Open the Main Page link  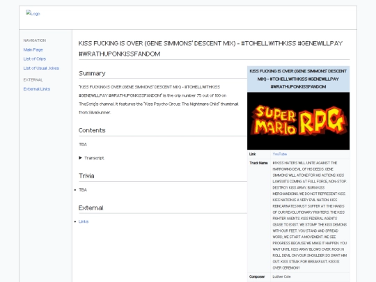[33, 49]
